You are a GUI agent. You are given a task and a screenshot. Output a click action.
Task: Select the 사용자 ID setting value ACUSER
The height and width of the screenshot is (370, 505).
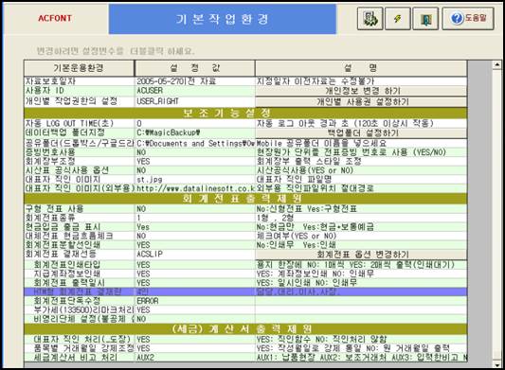coord(194,91)
